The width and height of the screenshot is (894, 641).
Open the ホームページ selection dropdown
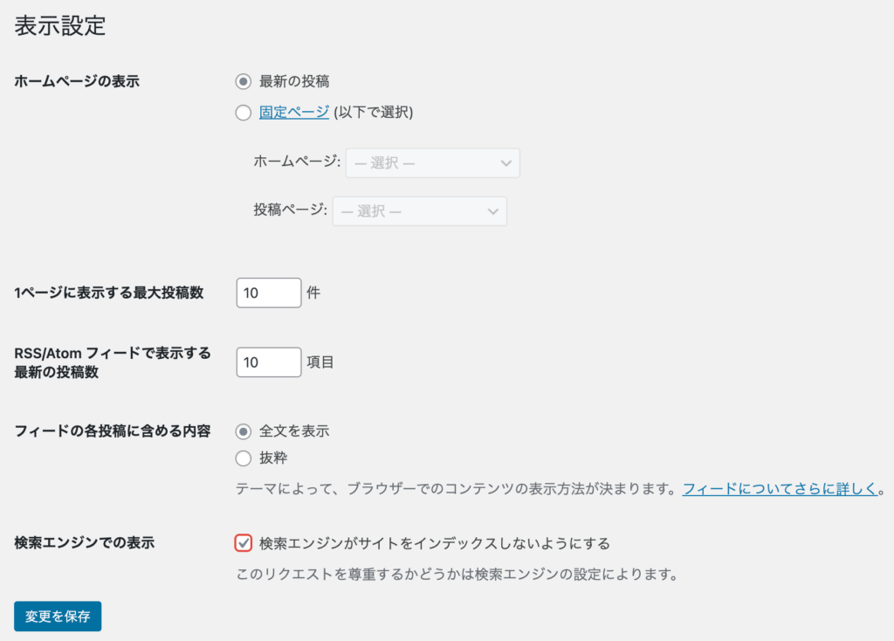432,163
